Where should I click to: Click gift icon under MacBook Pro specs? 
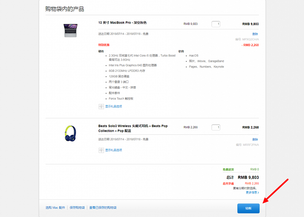[x=101, y=106]
